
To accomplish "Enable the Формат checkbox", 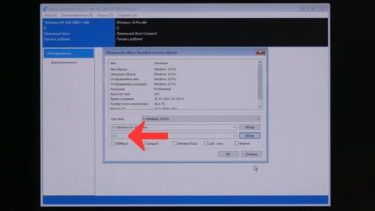I will pos(237,144).
